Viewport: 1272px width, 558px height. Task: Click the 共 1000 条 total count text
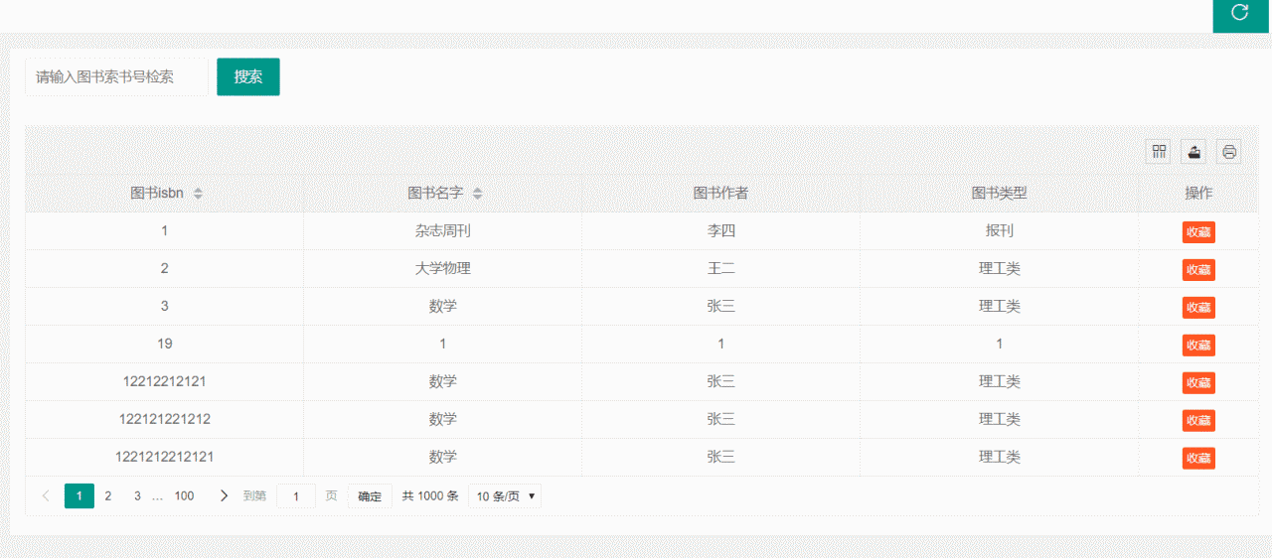(430, 496)
